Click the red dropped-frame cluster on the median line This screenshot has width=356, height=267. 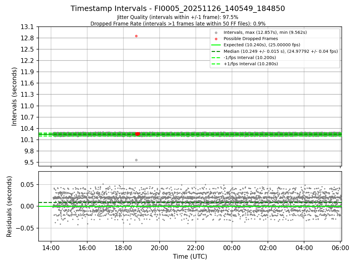click(x=137, y=134)
